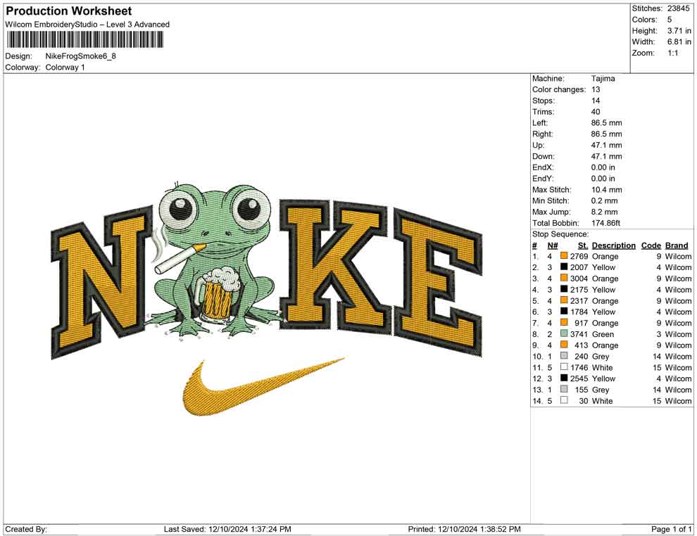
Task: Click the black swatch in stop row 12
Action: (564, 378)
